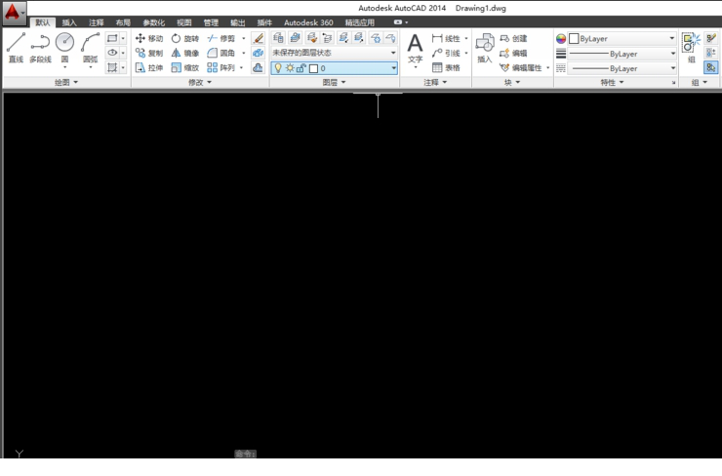Switch to the 注释 (Annotate) ribbon tab
The image size is (722, 476).
pos(97,22)
